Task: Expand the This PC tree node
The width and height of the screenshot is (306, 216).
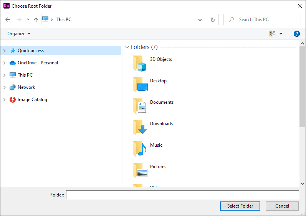Action: (x=5, y=75)
